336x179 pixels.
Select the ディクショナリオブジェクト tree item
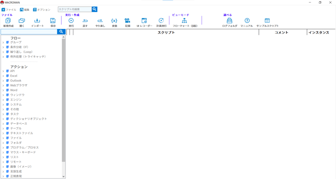[28, 119]
